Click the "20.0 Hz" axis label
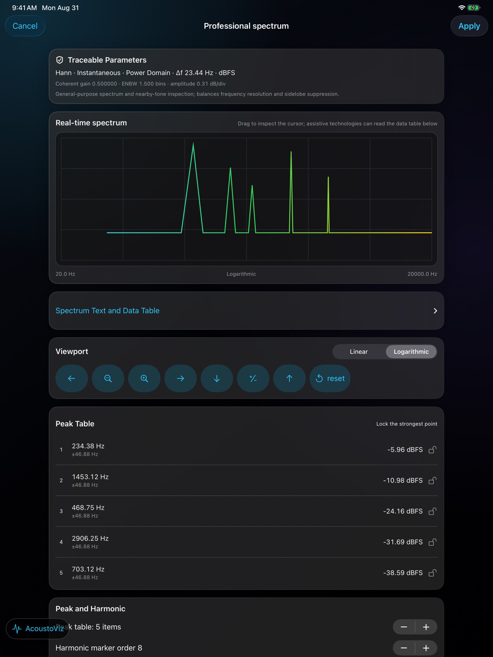The width and height of the screenshot is (493, 657). (x=65, y=274)
